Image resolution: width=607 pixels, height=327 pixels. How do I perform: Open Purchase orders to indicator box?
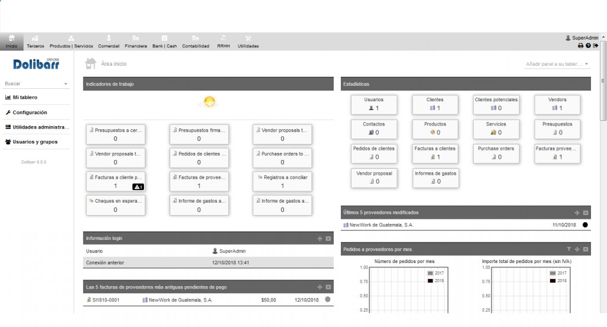point(282,158)
